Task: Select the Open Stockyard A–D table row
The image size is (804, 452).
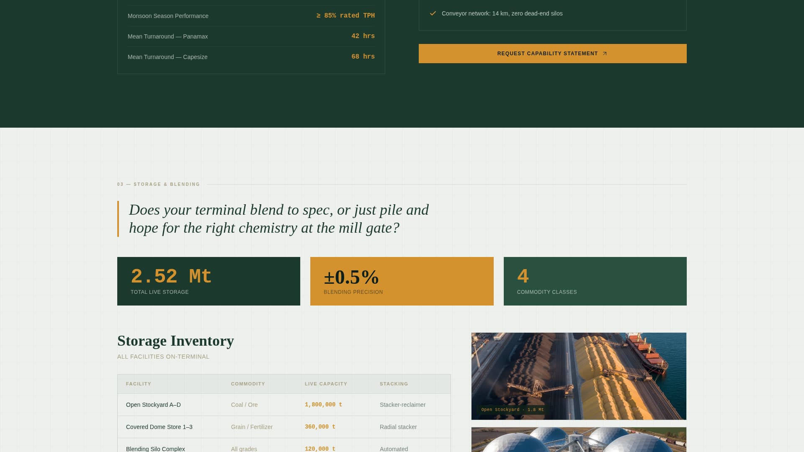Action: click(x=284, y=405)
